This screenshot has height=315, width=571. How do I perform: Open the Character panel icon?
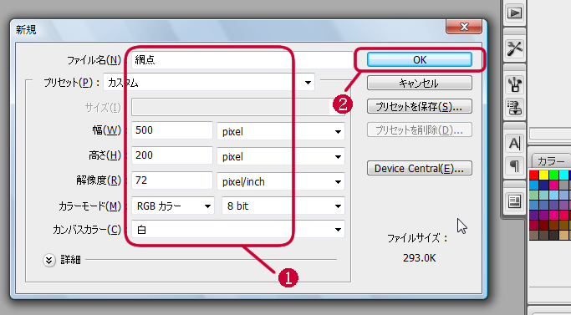coord(514,143)
